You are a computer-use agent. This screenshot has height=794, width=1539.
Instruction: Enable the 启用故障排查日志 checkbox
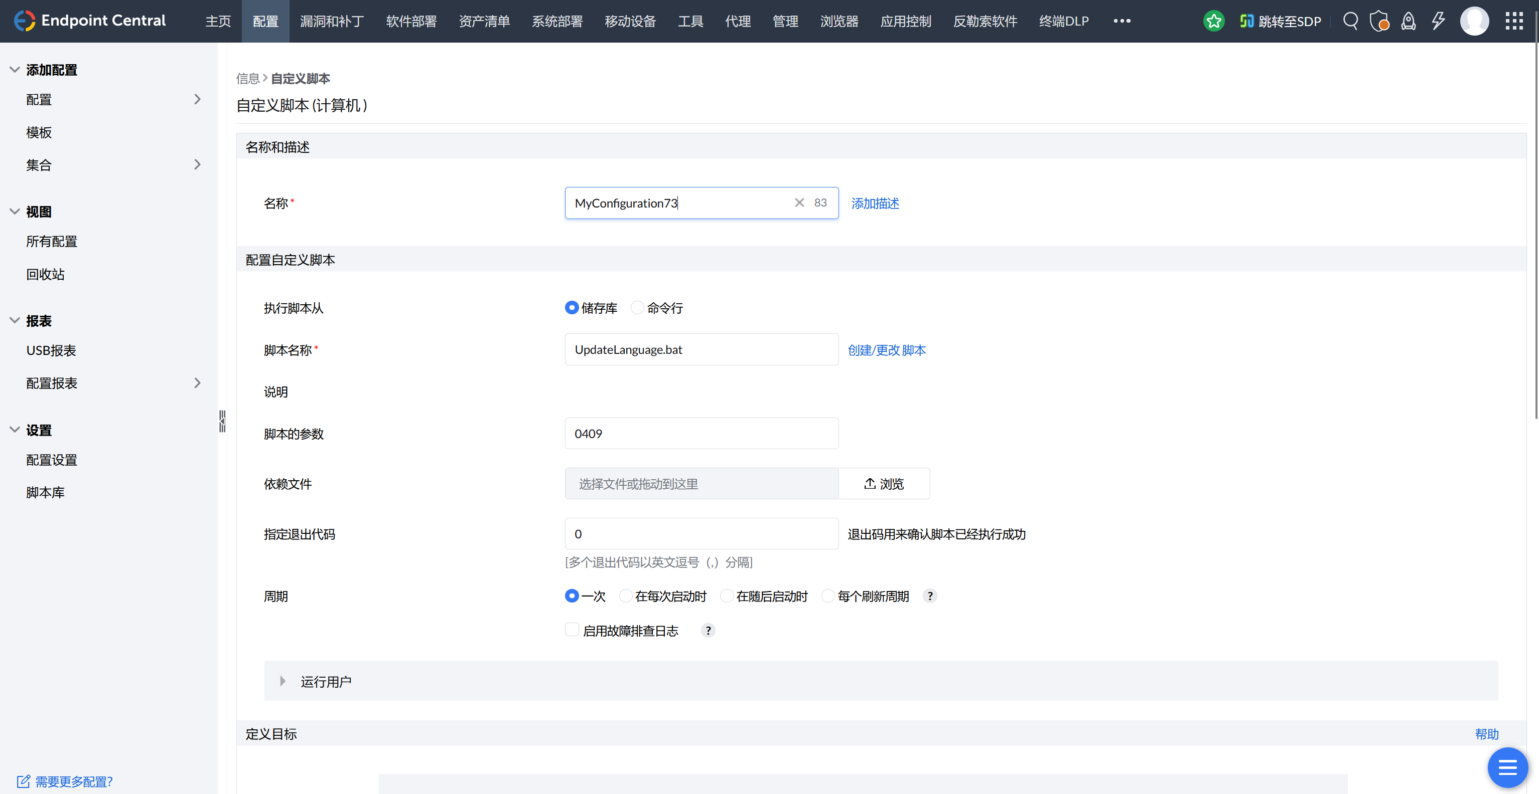tap(572, 630)
